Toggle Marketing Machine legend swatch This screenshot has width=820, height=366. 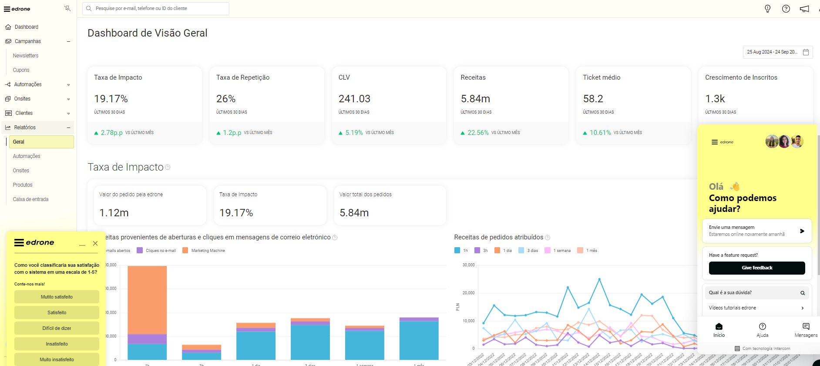tap(185, 250)
